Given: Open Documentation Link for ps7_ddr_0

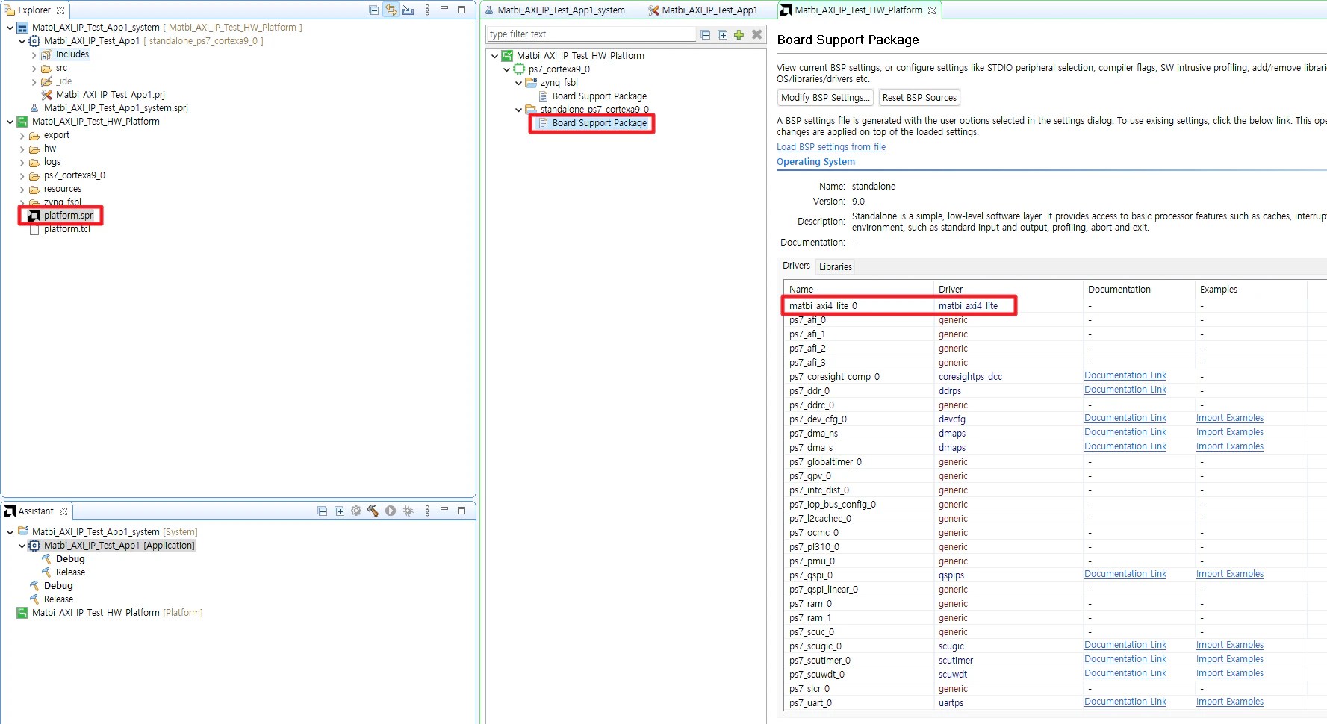Looking at the screenshot, I should coord(1125,390).
